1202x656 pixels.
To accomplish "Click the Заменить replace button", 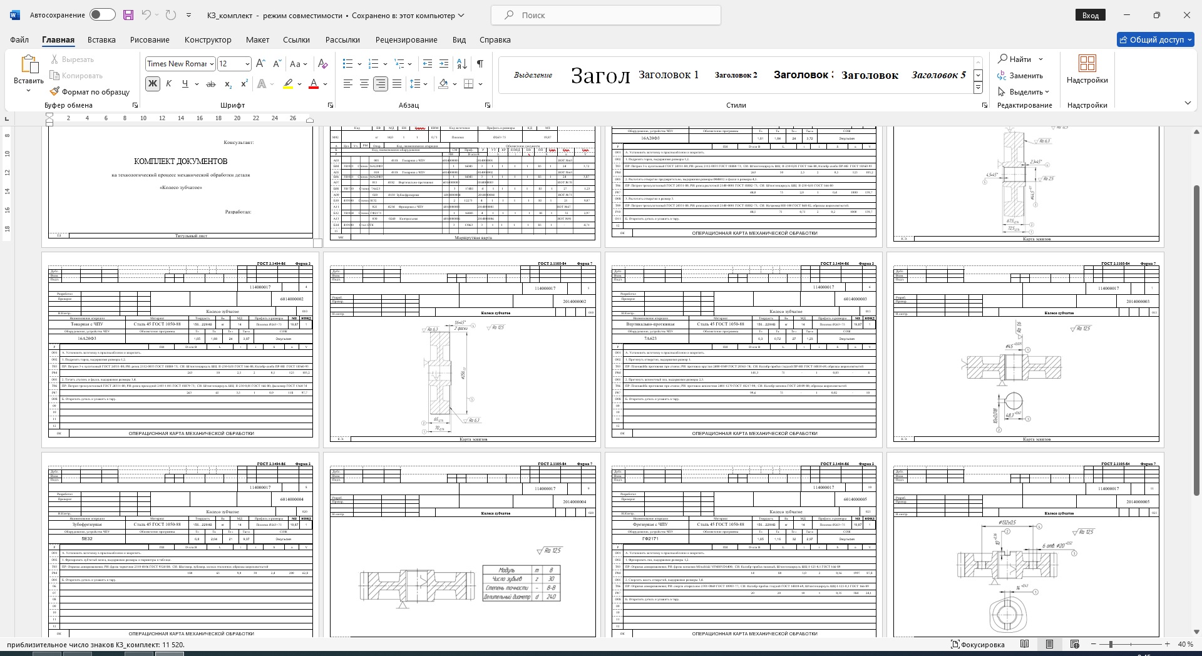I will [1020, 76].
